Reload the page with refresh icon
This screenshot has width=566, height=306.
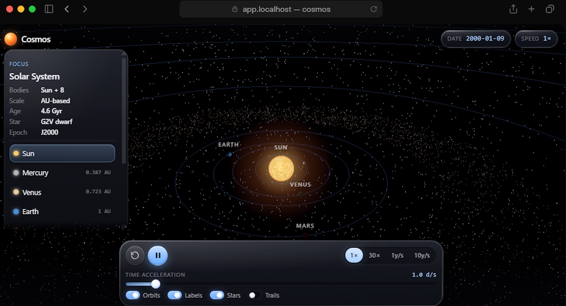coord(374,9)
